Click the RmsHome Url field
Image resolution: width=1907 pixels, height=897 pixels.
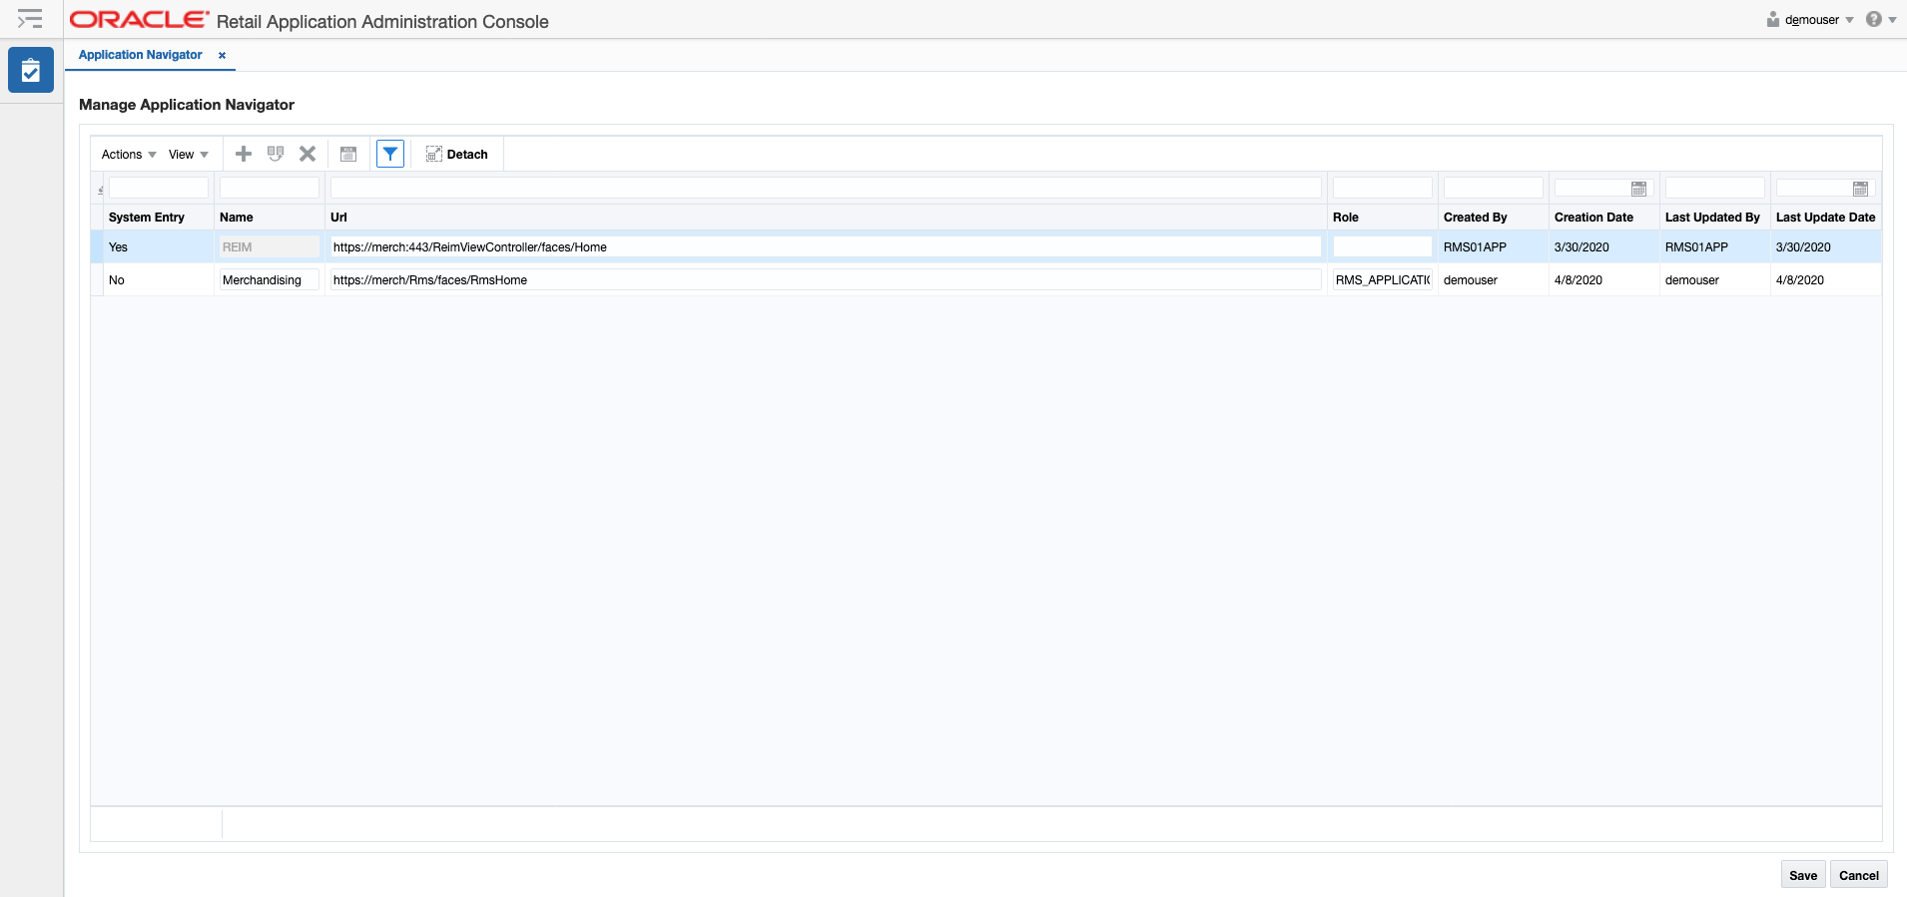[826, 280]
